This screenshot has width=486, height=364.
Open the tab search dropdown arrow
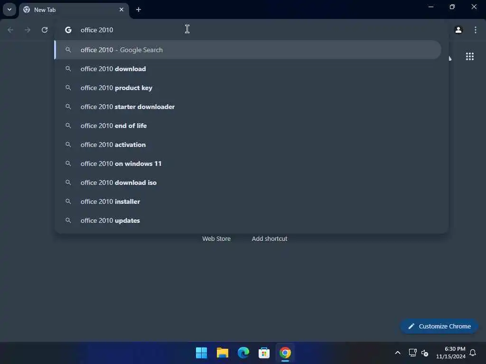pos(9,9)
